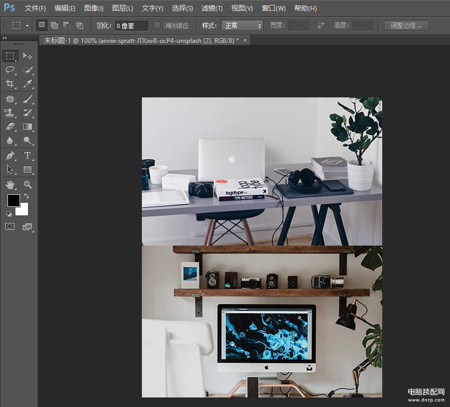The image size is (450, 407).
Task: Toggle Quick Mask mode icon
Action: (x=10, y=227)
